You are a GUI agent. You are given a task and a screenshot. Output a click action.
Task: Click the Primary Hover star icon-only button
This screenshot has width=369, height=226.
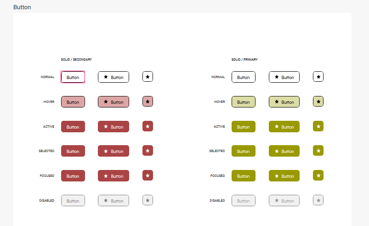coord(318,102)
